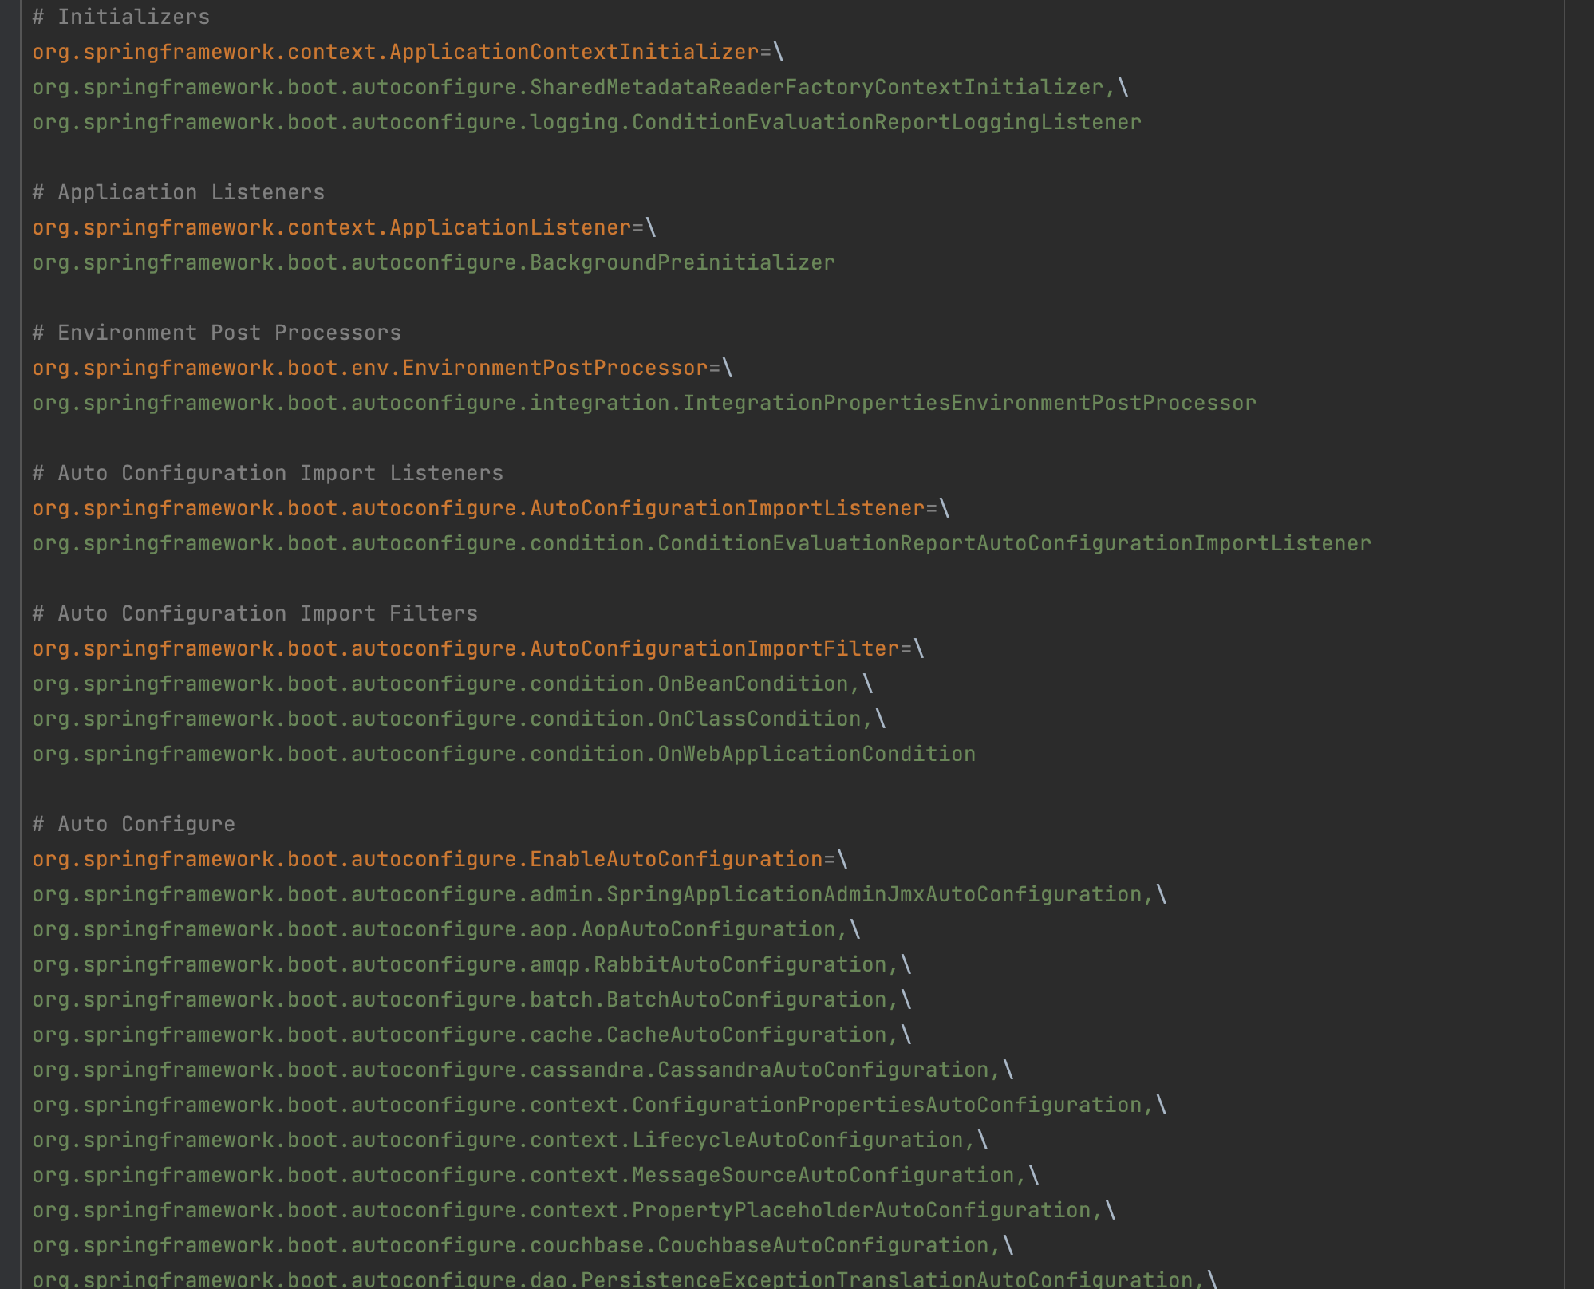
Task: Click BackgroundPreinitializer class name
Action: click(x=681, y=263)
